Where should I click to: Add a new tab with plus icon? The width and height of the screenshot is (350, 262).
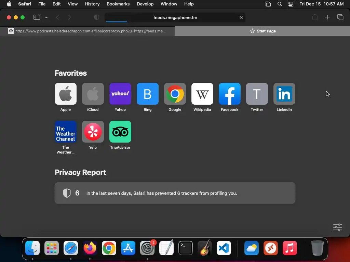tap(327, 17)
